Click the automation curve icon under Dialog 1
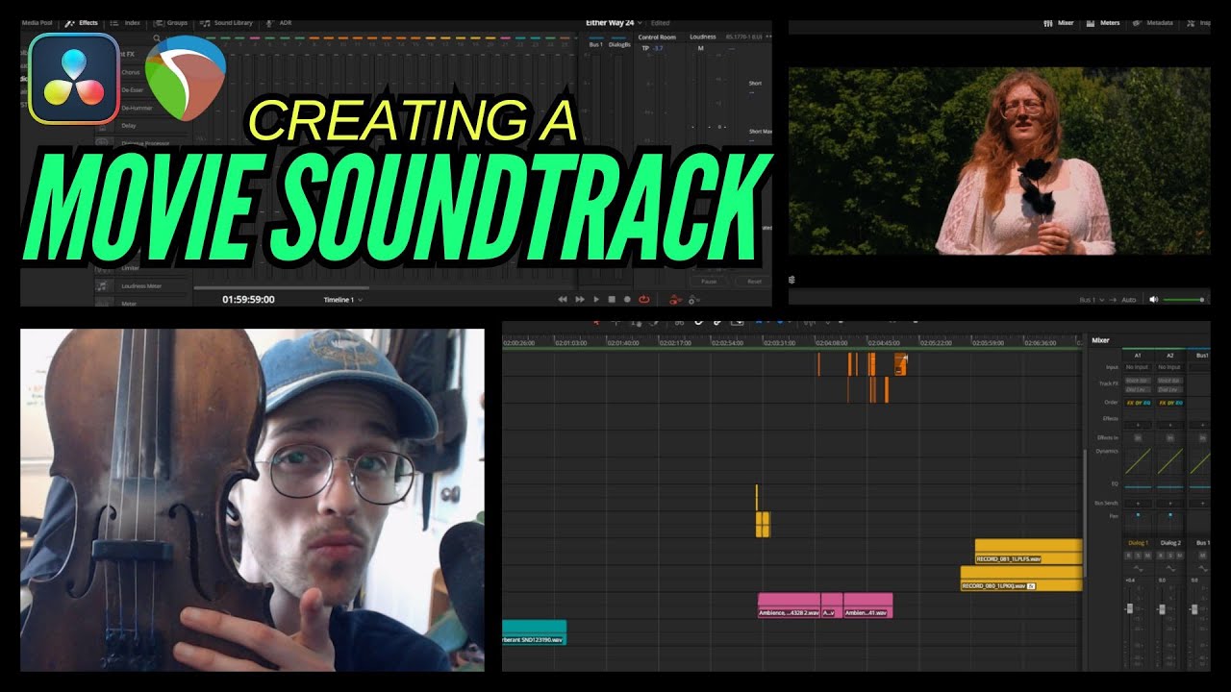 [x=1137, y=567]
